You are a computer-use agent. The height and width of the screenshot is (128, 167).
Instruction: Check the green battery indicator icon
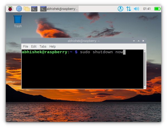[x=157, y=9]
